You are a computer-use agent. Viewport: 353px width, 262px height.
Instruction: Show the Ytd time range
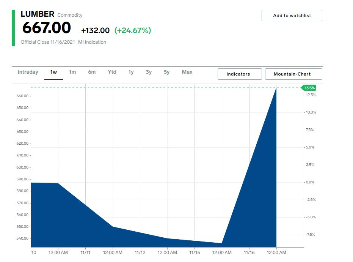112,72
